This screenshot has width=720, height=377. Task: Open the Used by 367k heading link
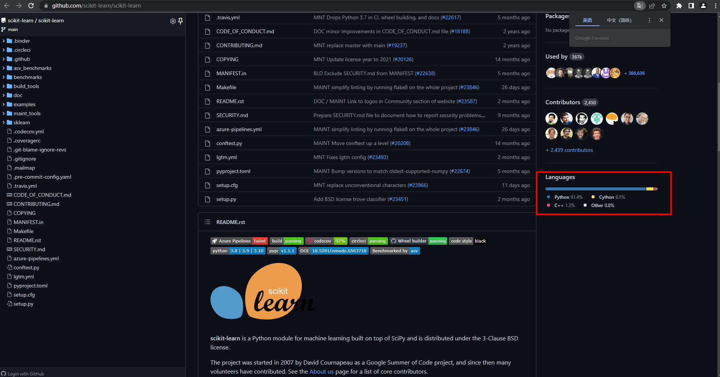tap(565, 57)
